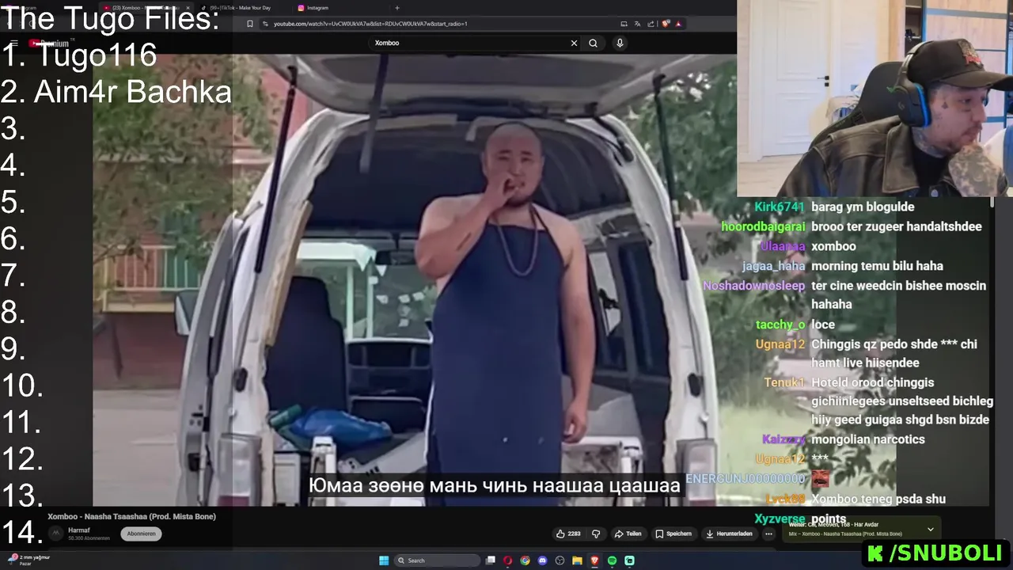This screenshot has height=570, width=1013.
Task: Bookmark this page in the address bar
Action: pyautogui.click(x=250, y=24)
